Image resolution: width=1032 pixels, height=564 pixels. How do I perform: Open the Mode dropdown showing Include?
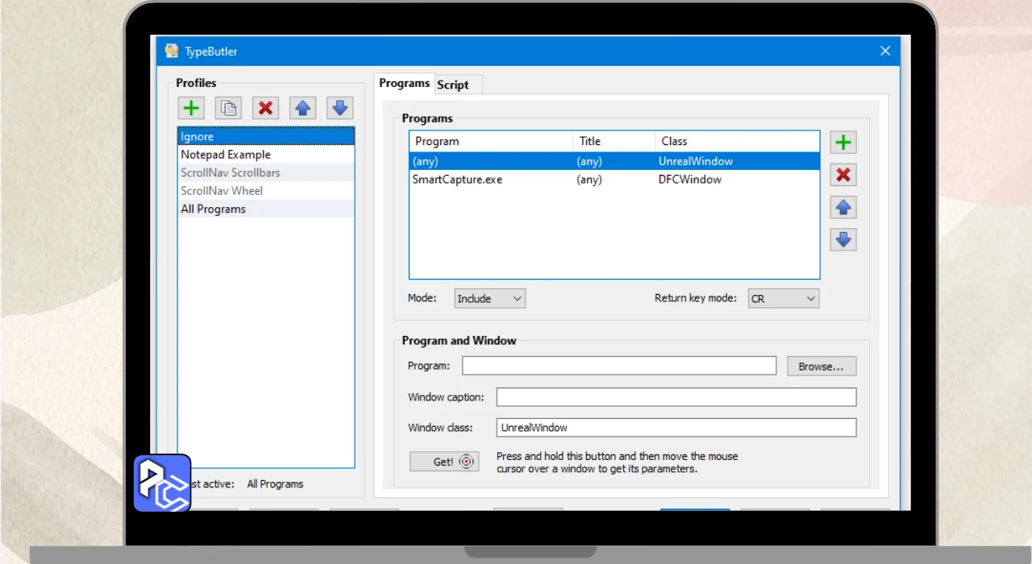click(x=489, y=298)
